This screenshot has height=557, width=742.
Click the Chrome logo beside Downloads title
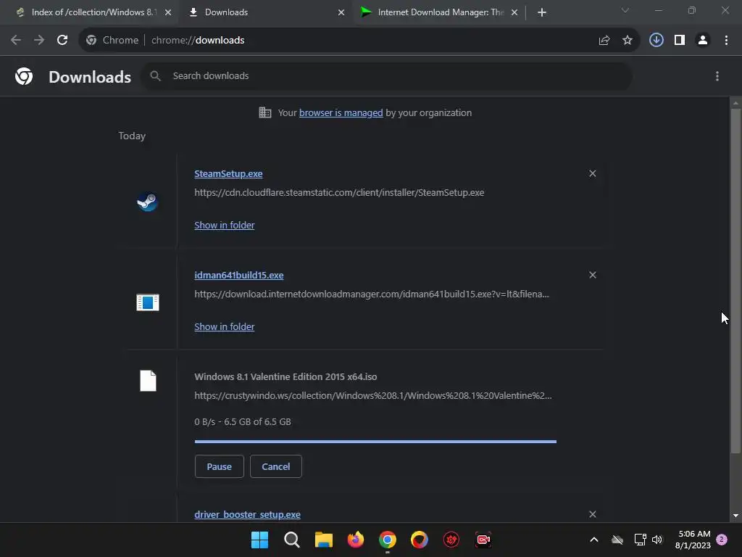click(24, 76)
